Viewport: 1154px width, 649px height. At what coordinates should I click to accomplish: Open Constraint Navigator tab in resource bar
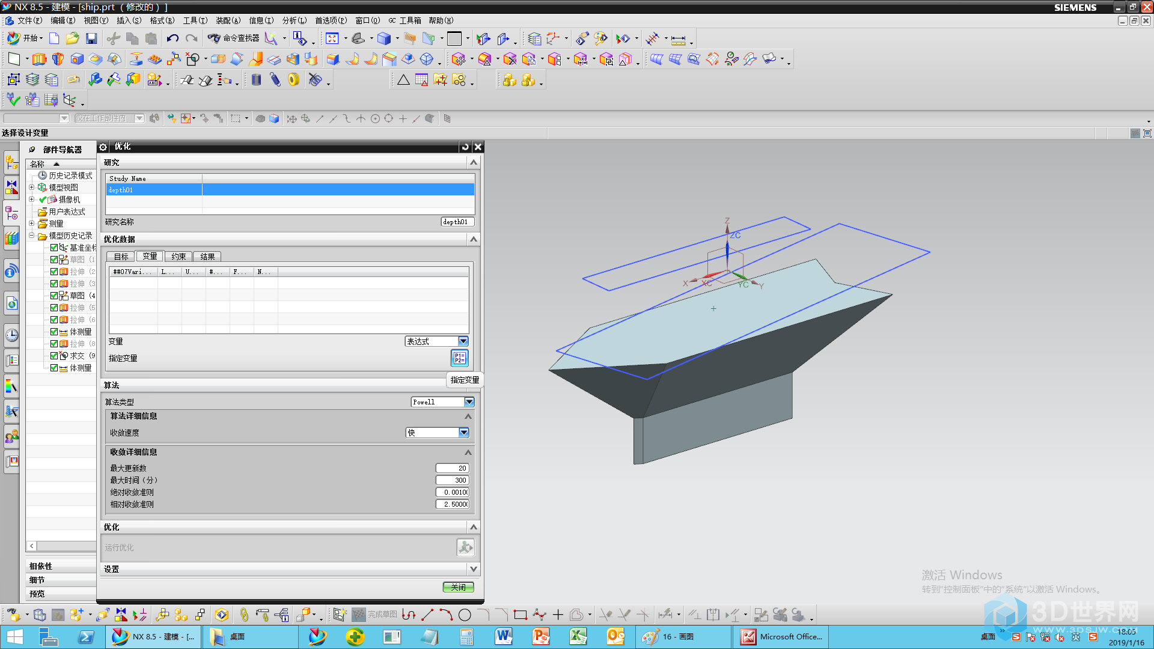[11, 188]
